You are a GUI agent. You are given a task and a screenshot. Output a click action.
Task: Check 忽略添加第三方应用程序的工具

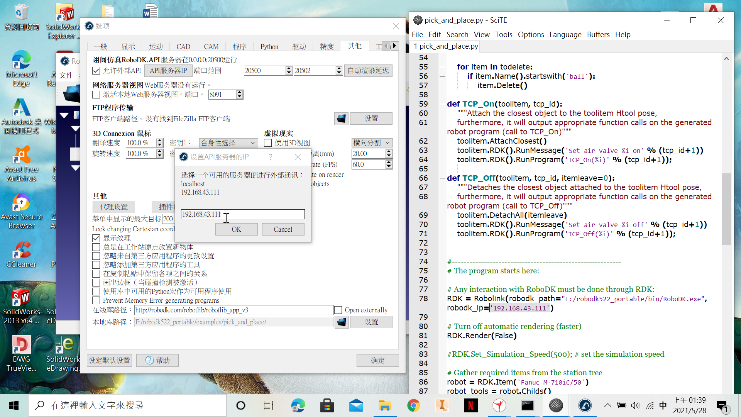pos(96,265)
